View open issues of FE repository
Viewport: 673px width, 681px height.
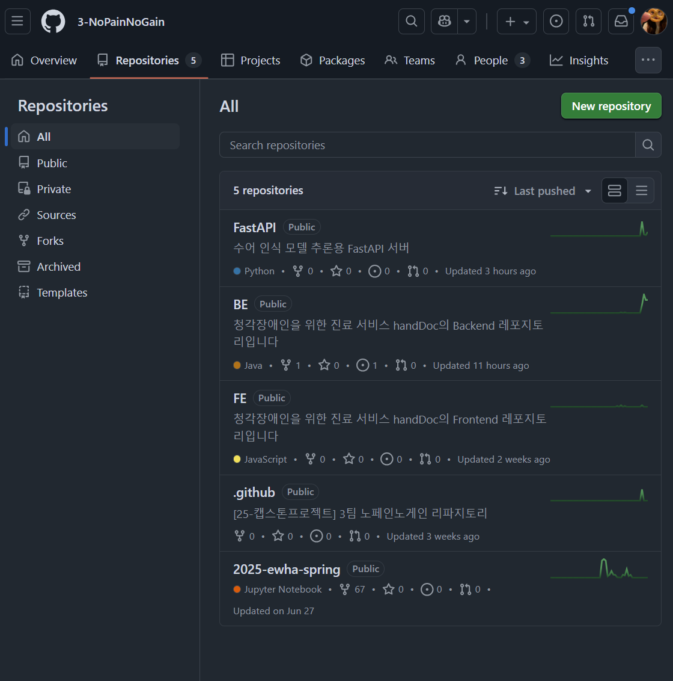[x=391, y=459]
